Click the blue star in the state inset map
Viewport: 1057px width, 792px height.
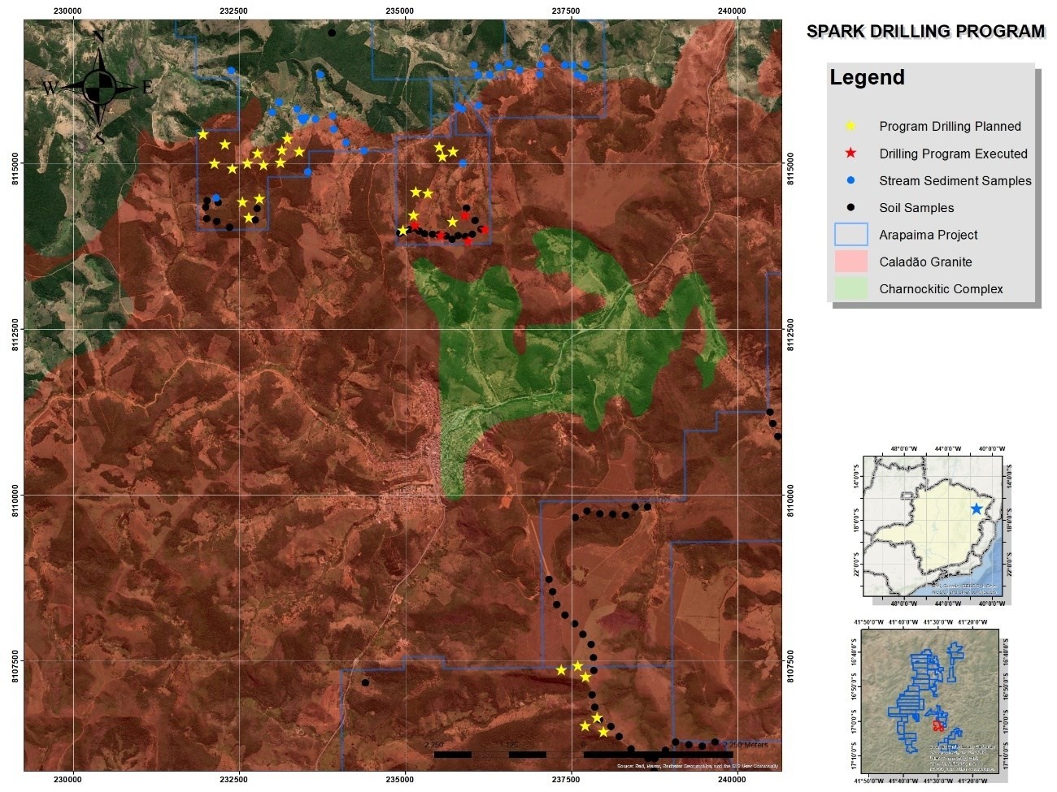point(976,509)
